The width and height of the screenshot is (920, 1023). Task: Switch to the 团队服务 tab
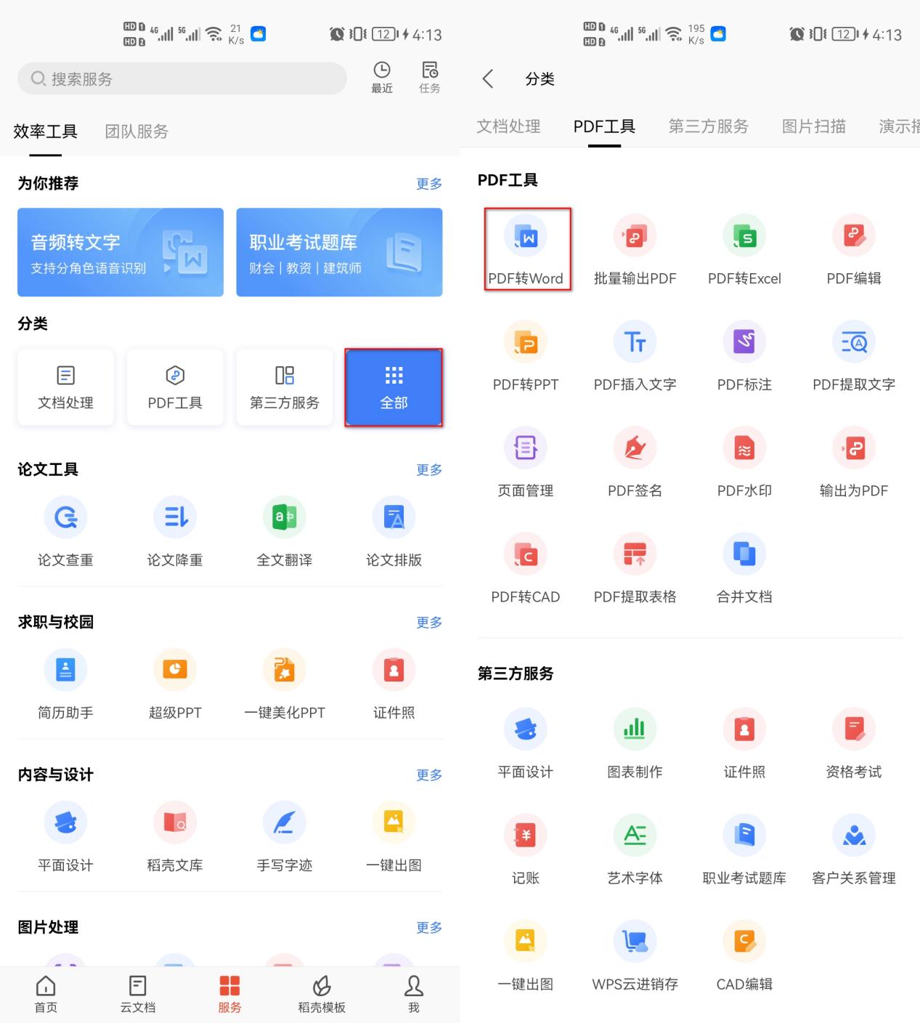pos(137,132)
